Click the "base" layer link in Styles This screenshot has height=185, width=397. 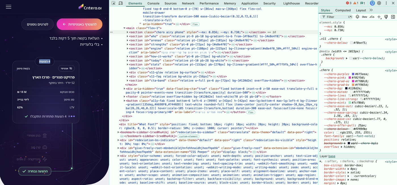tap(332, 156)
